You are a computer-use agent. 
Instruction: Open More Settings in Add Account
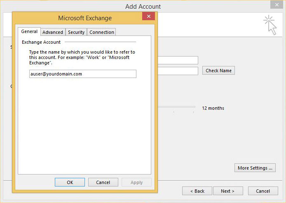click(255, 168)
